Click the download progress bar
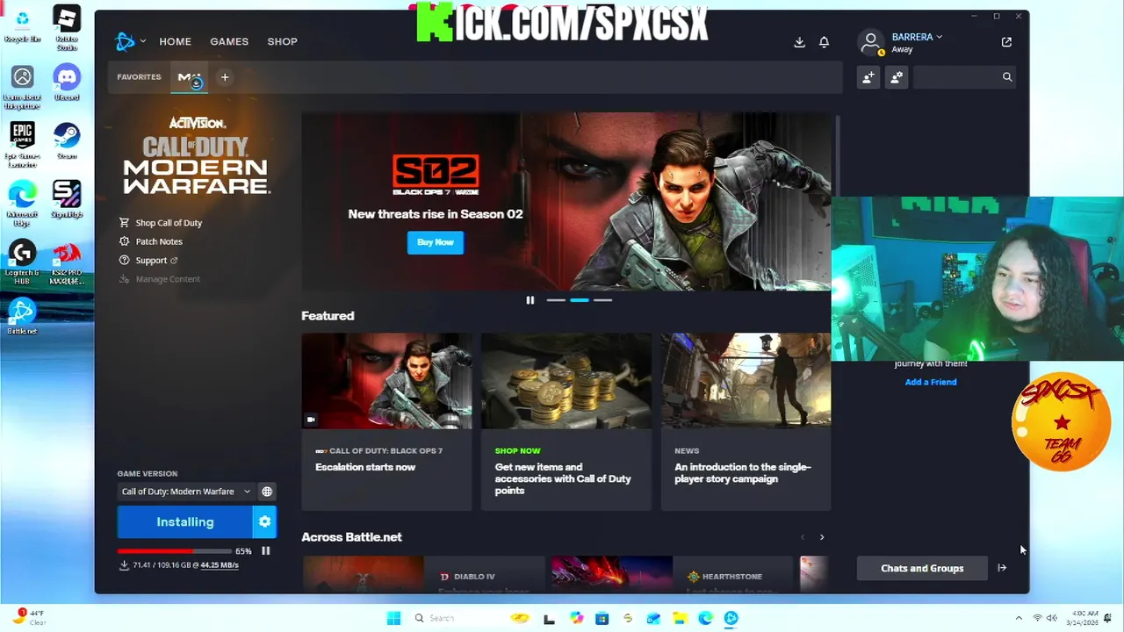Viewport: 1124px width, 632px height. [x=174, y=551]
